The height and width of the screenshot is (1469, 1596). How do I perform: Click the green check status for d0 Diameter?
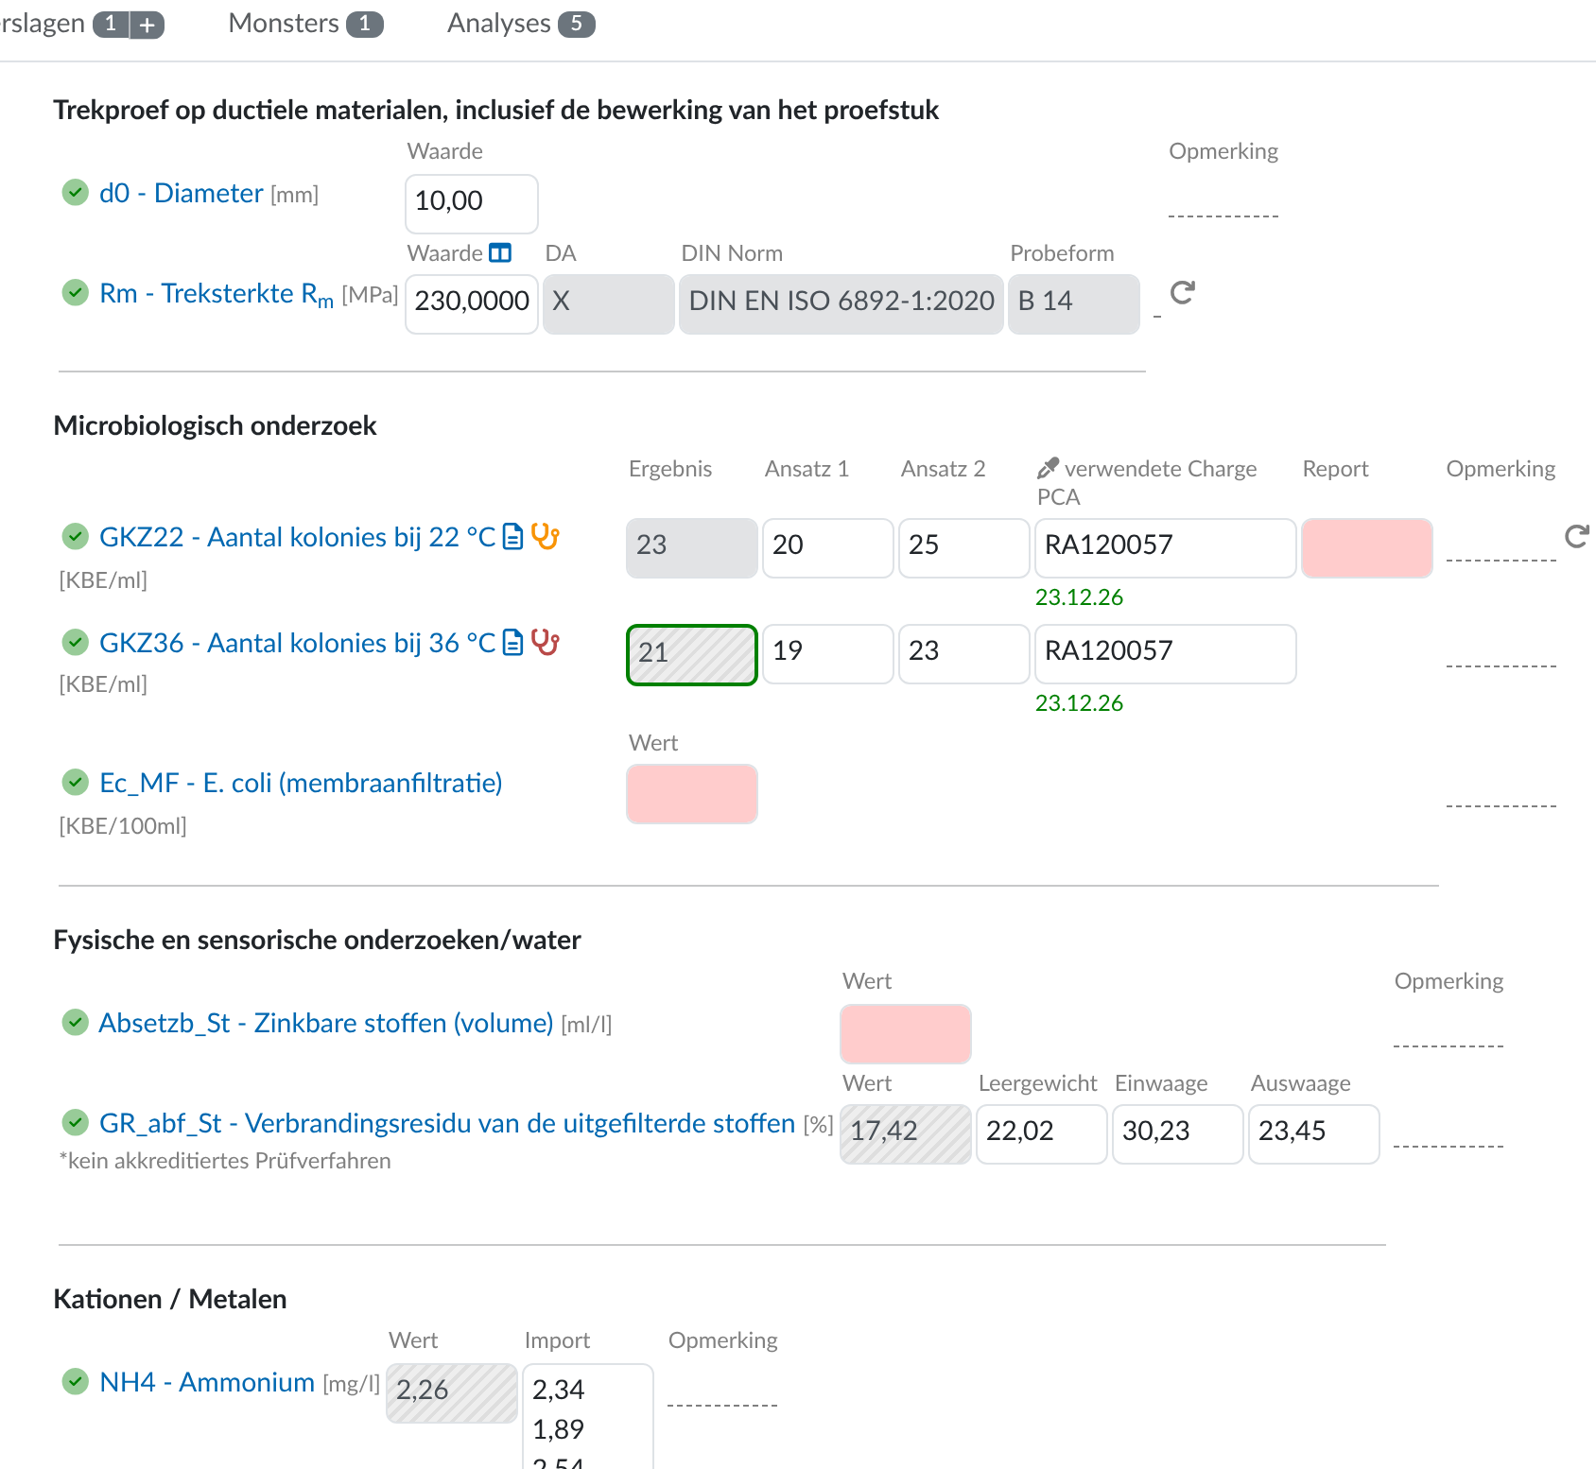[x=76, y=193]
